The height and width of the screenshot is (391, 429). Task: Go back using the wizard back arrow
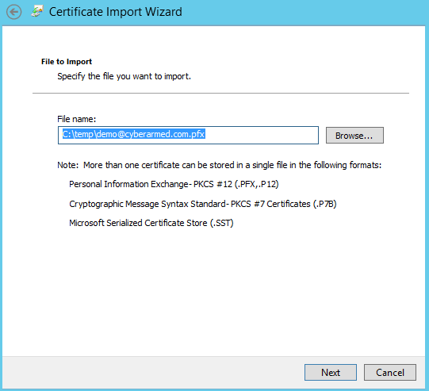click(14, 12)
